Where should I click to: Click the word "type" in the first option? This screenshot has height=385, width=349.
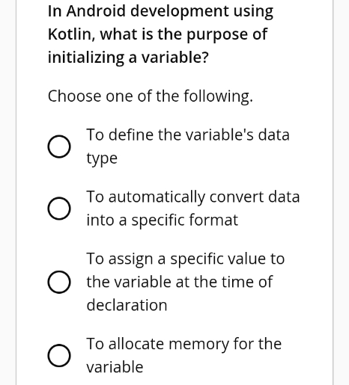pos(102,158)
